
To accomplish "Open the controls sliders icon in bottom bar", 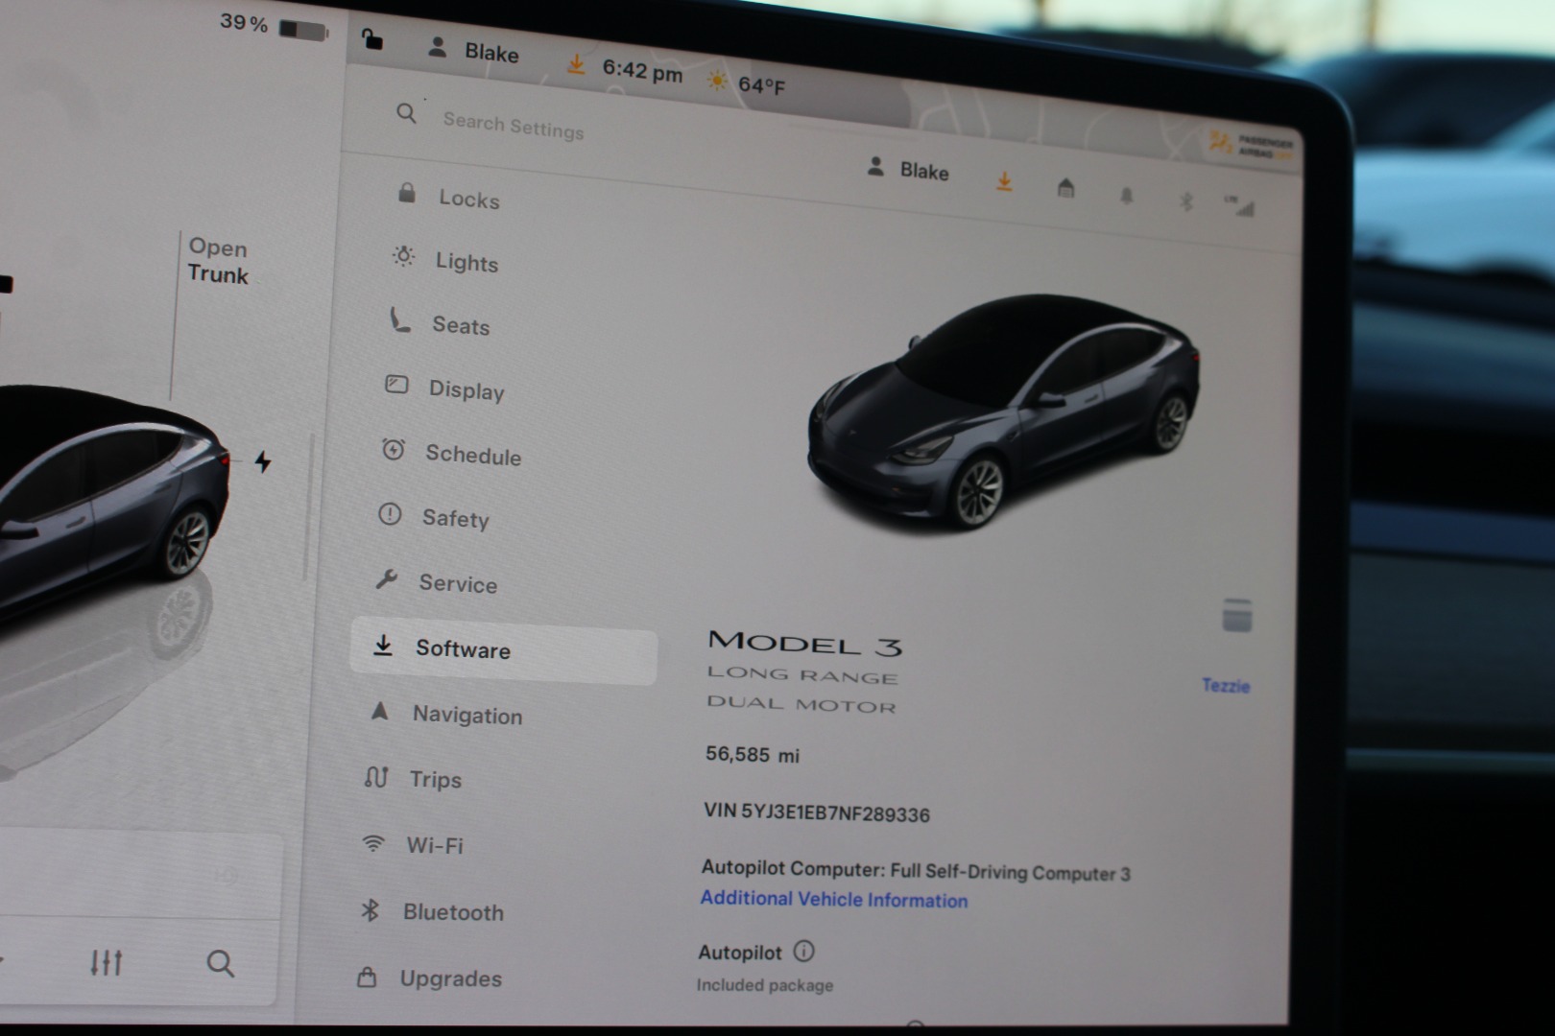I will point(107,962).
